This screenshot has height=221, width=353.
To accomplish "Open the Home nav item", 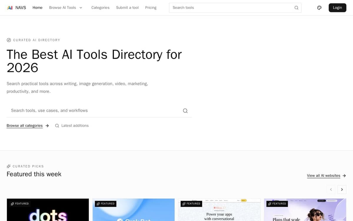I will pos(37,8).
